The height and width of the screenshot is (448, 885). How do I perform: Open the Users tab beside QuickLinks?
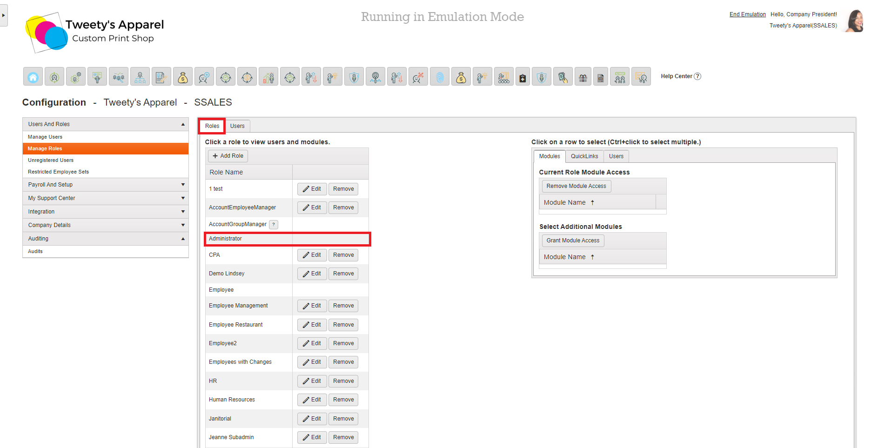616,156
